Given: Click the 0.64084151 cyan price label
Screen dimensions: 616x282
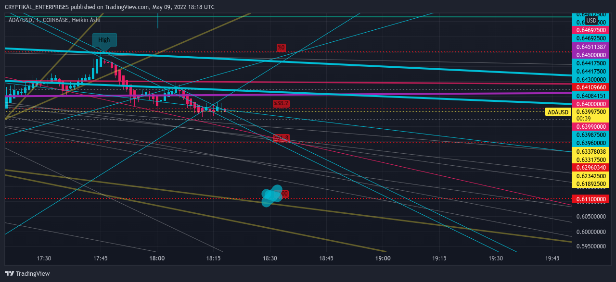Looking at the screenshot, I should 590,96.
